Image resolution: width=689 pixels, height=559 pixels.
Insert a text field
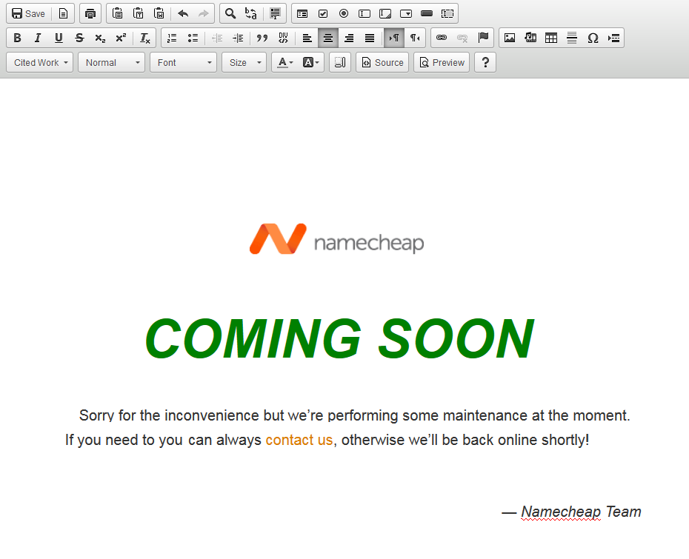[x=365, y=13]
